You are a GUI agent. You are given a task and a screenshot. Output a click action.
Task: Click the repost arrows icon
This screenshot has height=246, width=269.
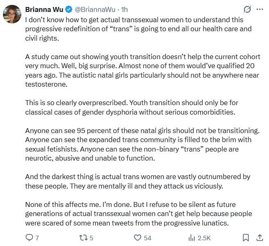click(83, 237)
